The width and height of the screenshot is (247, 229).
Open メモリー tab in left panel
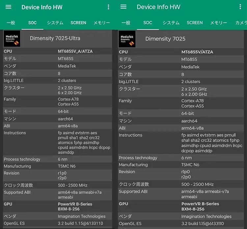coord(101,23)
